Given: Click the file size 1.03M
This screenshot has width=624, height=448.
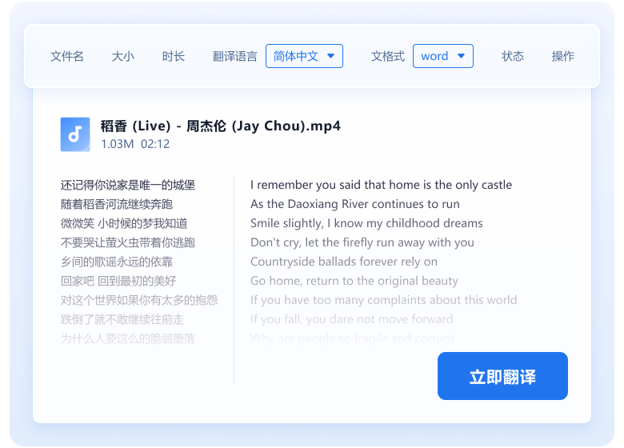Looking at the screenshot, I should click(x=118, y=144).
